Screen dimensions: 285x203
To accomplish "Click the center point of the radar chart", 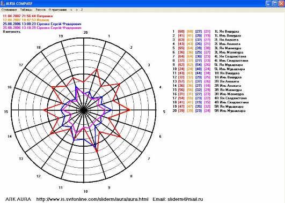I will [x=84, y=110].
